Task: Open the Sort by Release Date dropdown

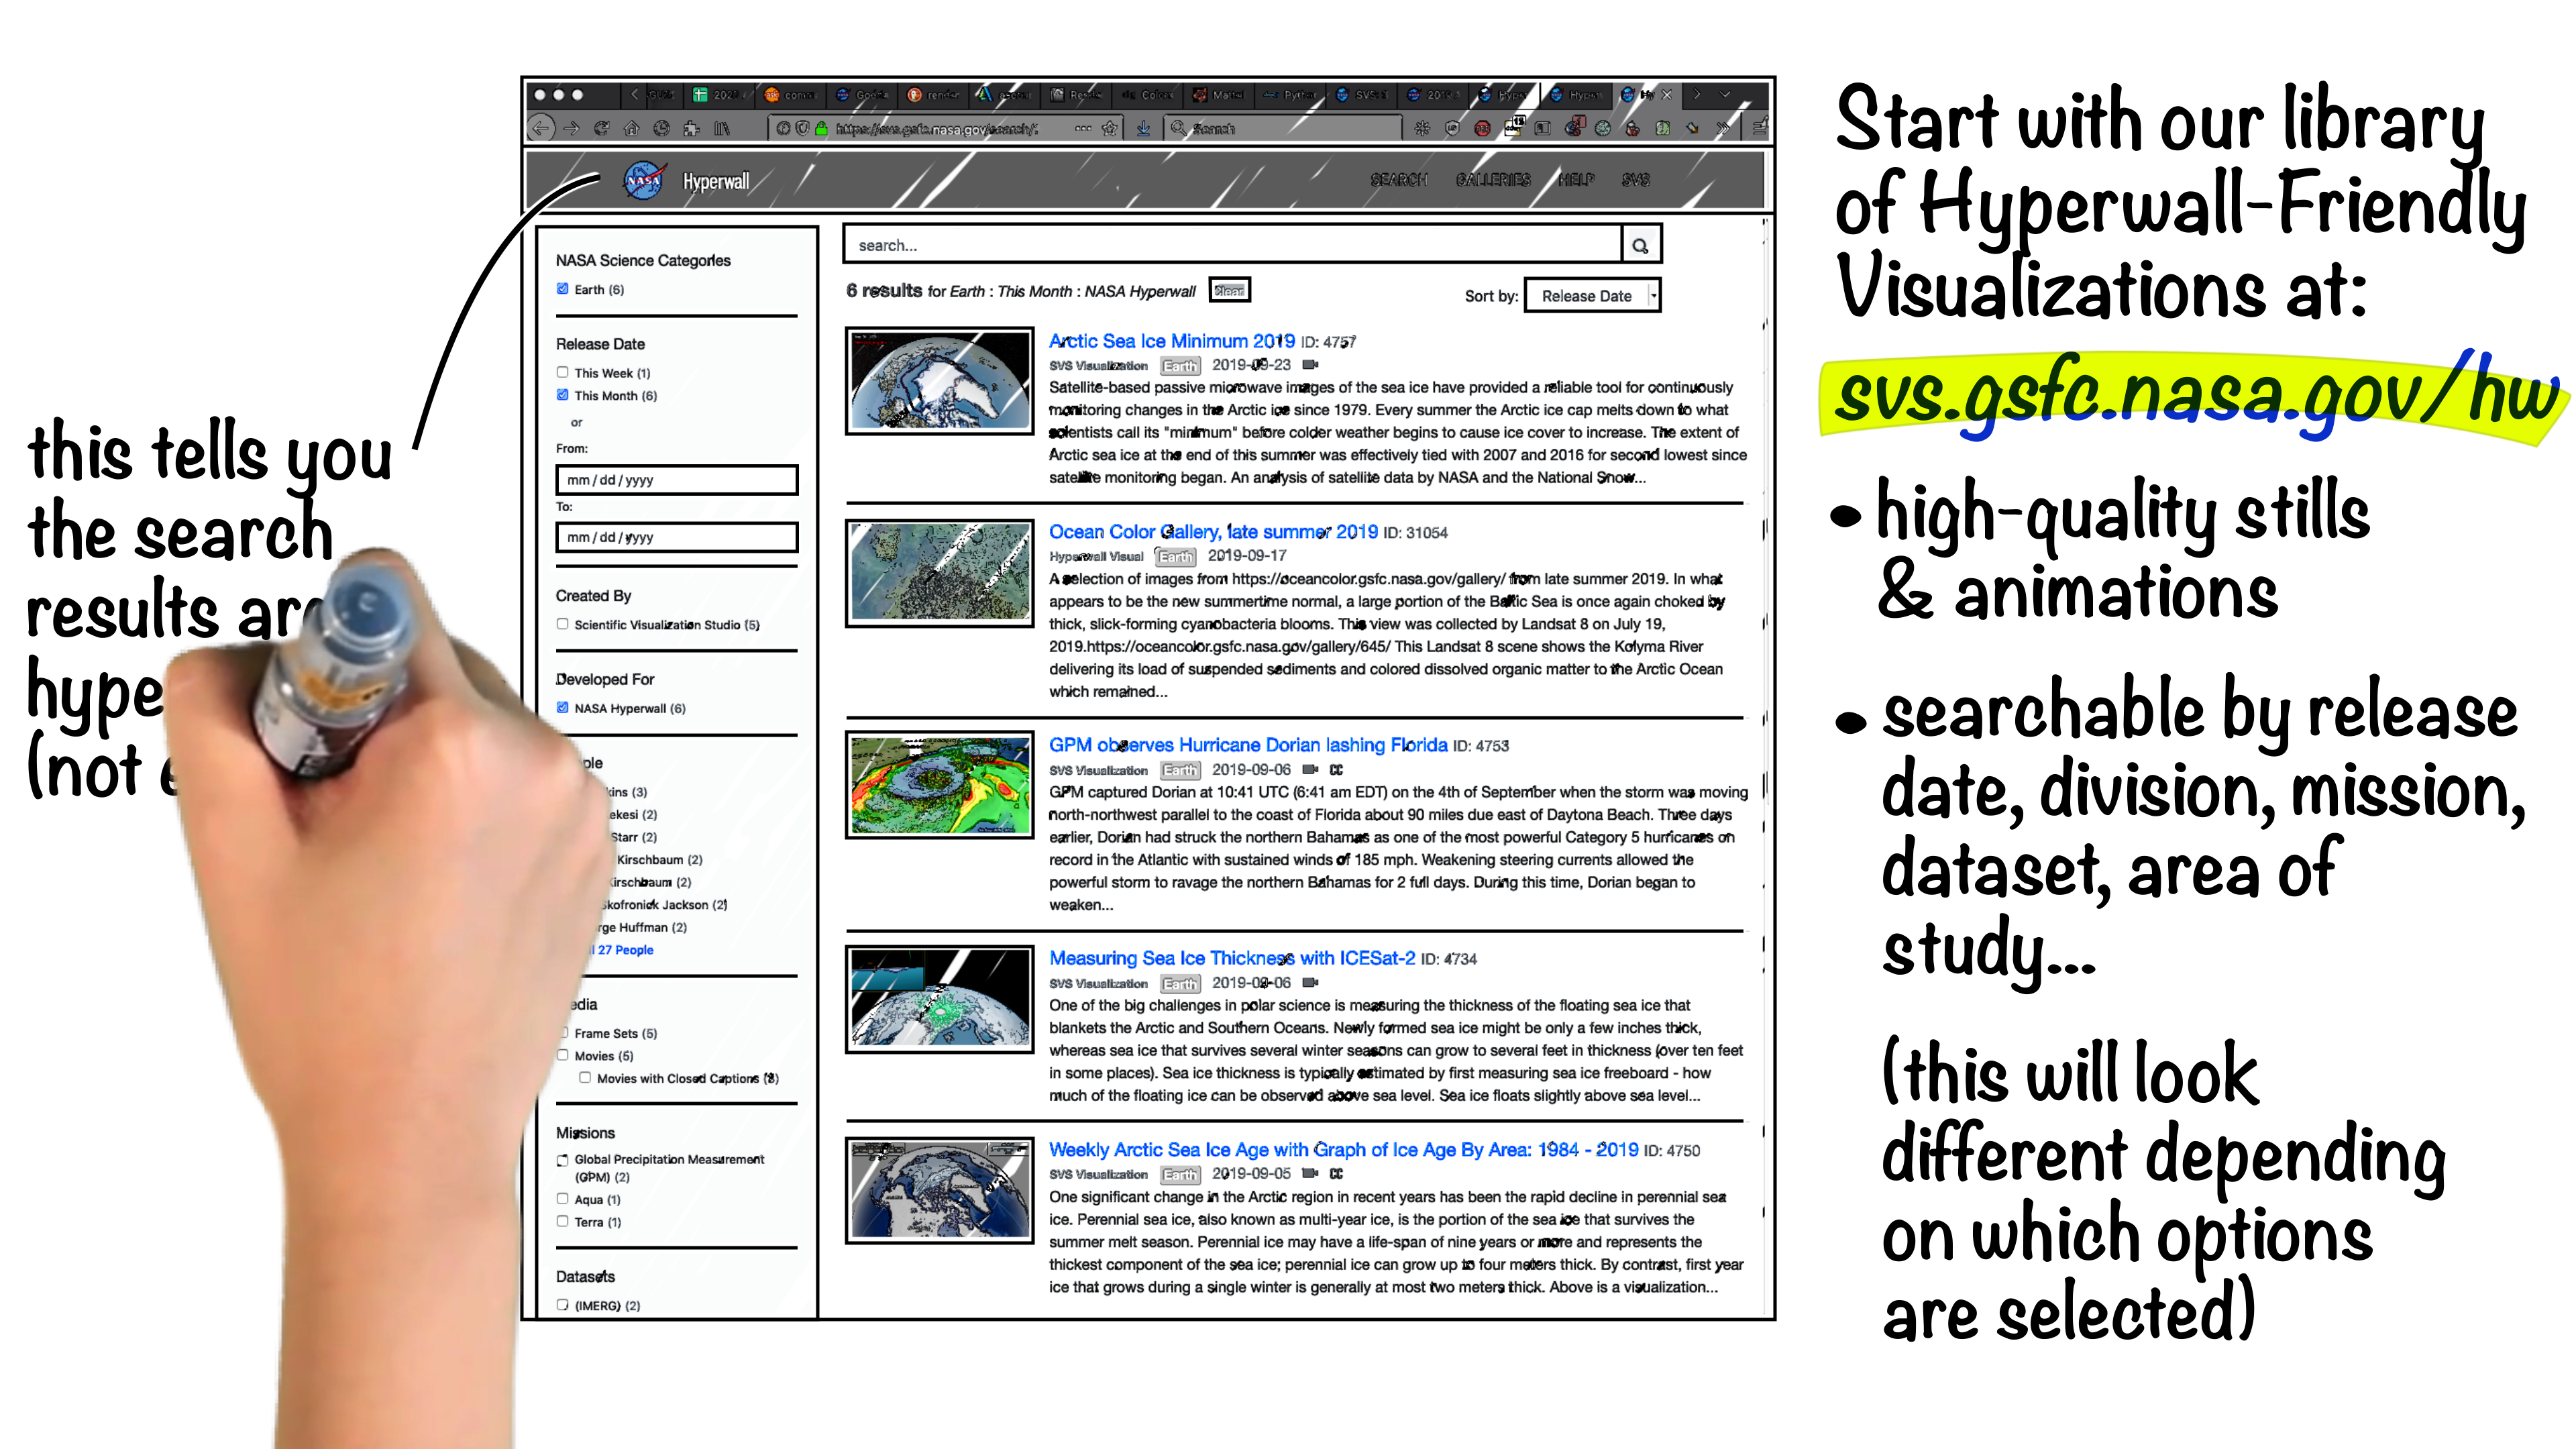Action: (x=1592, y=296)
